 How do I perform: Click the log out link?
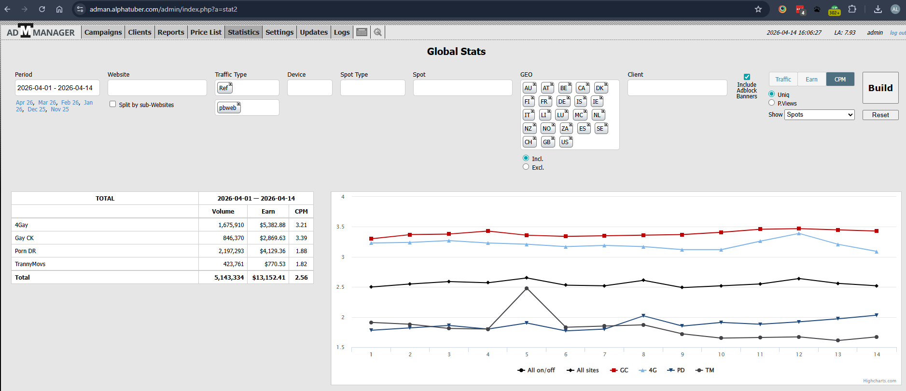(x=898, y=33)
